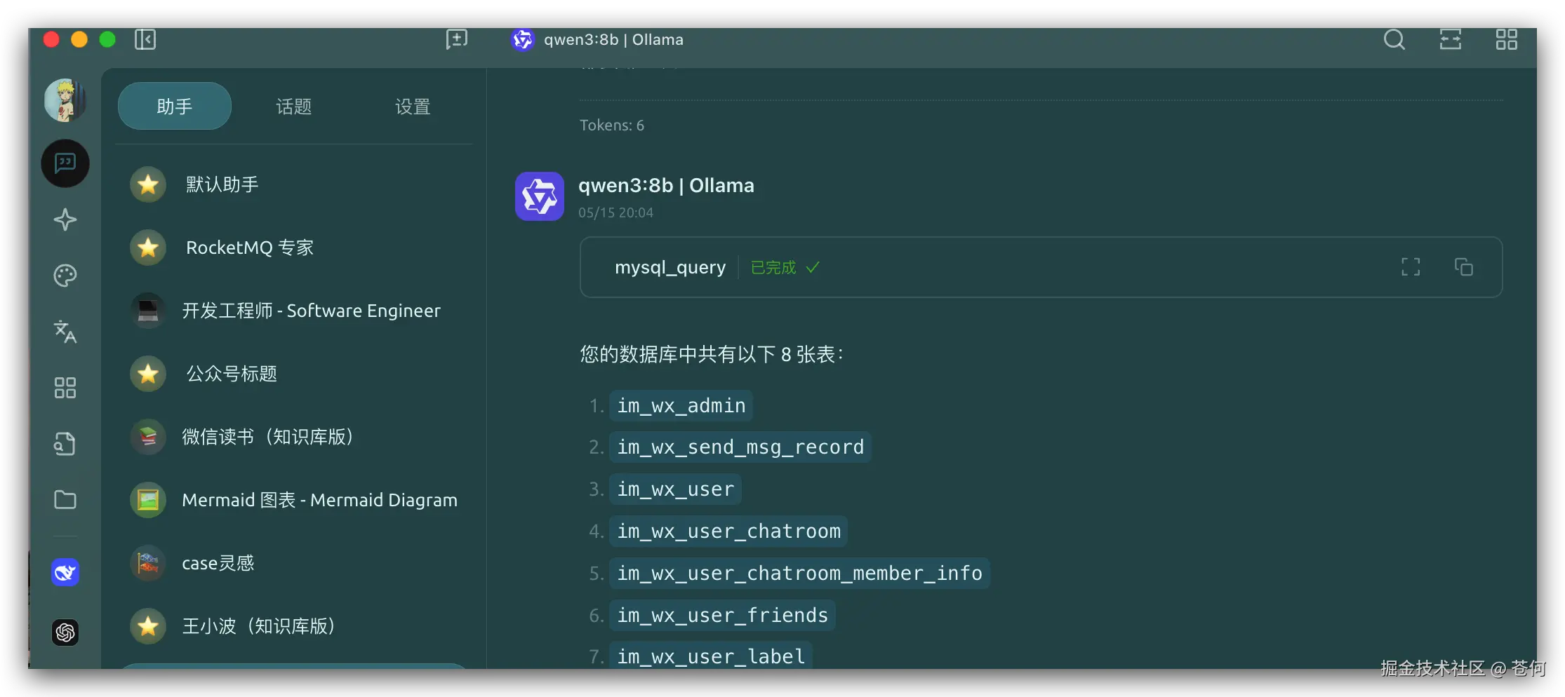Click the 05/15 20:04 message timestamp

click(615, 212)
